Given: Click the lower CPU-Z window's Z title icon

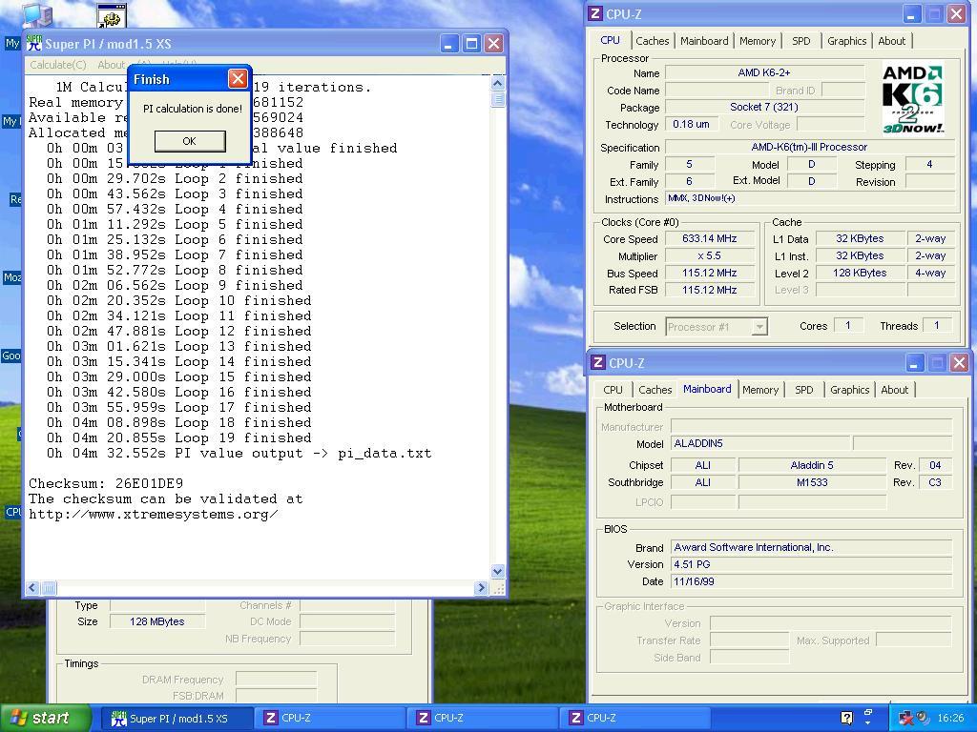Looking at the screenshot, I should tap(598, 362).
